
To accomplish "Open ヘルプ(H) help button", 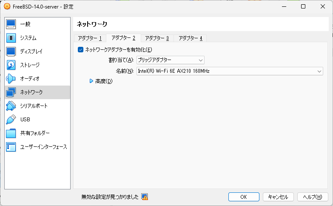I will pyautogui.click(x=313, y=197).
